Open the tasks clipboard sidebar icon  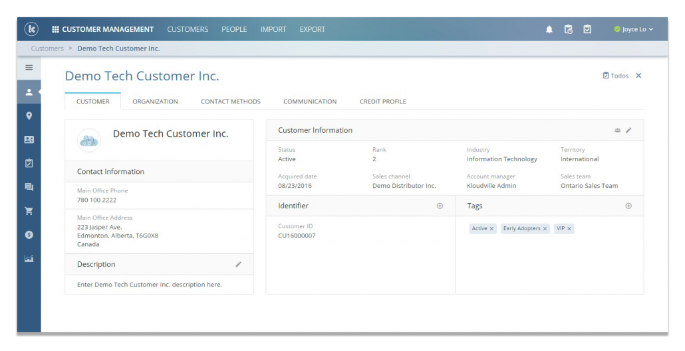29,163
